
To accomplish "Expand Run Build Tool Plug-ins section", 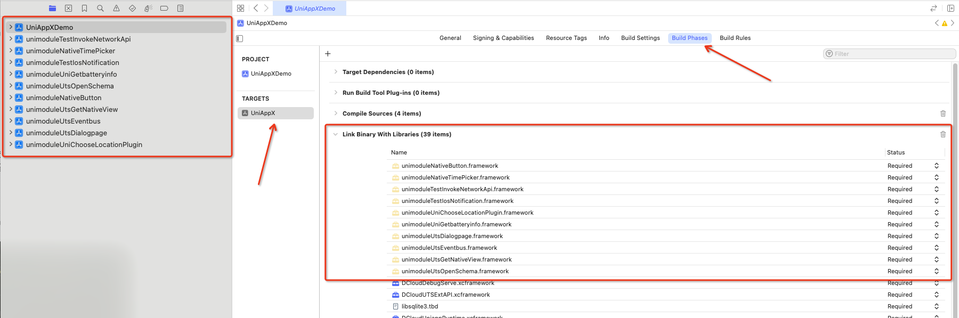I will tap(335, 93).
